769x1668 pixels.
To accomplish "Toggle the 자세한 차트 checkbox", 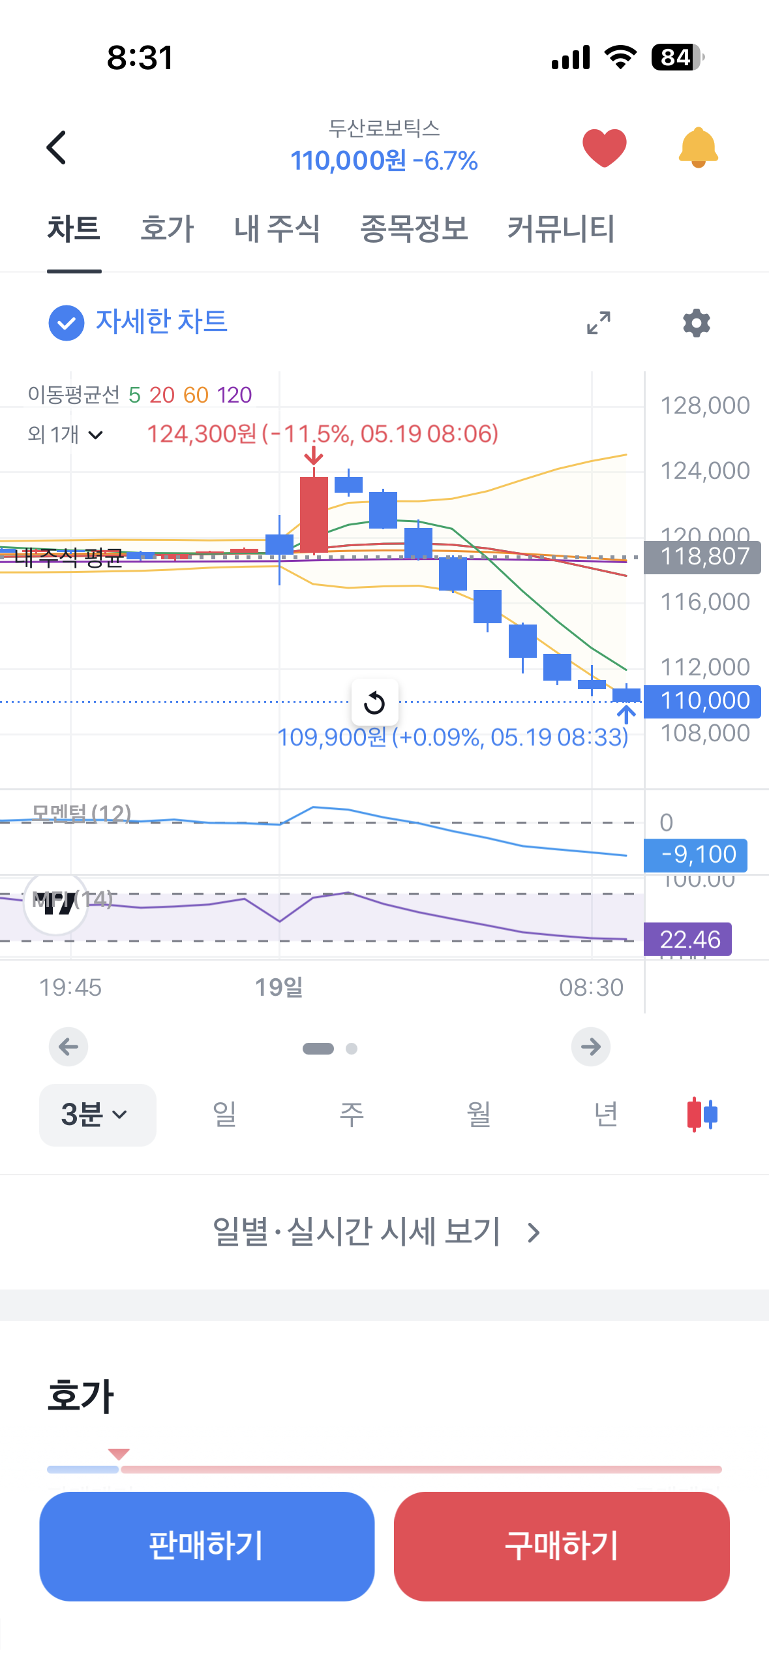I will [67, 322].
